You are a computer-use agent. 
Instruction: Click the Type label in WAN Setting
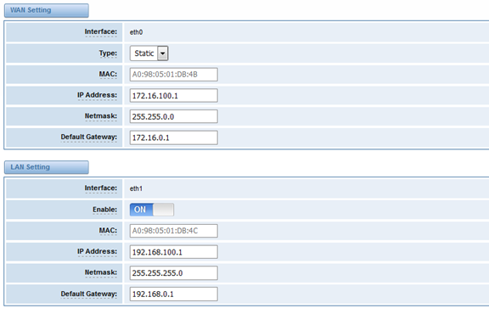click(108, 53)
